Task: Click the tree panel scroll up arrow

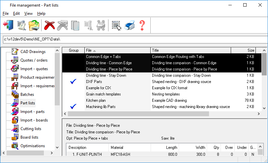Action: pos(57,50)
